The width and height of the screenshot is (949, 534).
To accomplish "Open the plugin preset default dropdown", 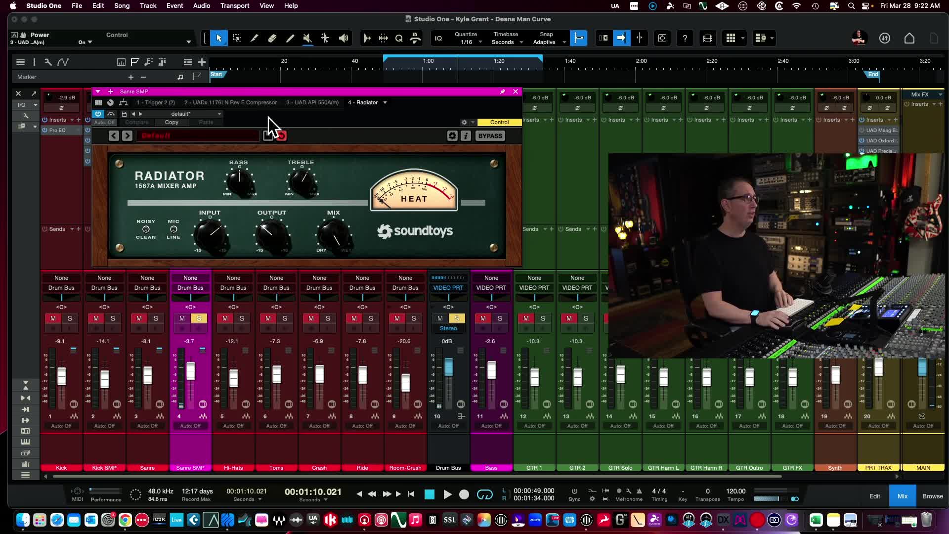I will 184,114.
